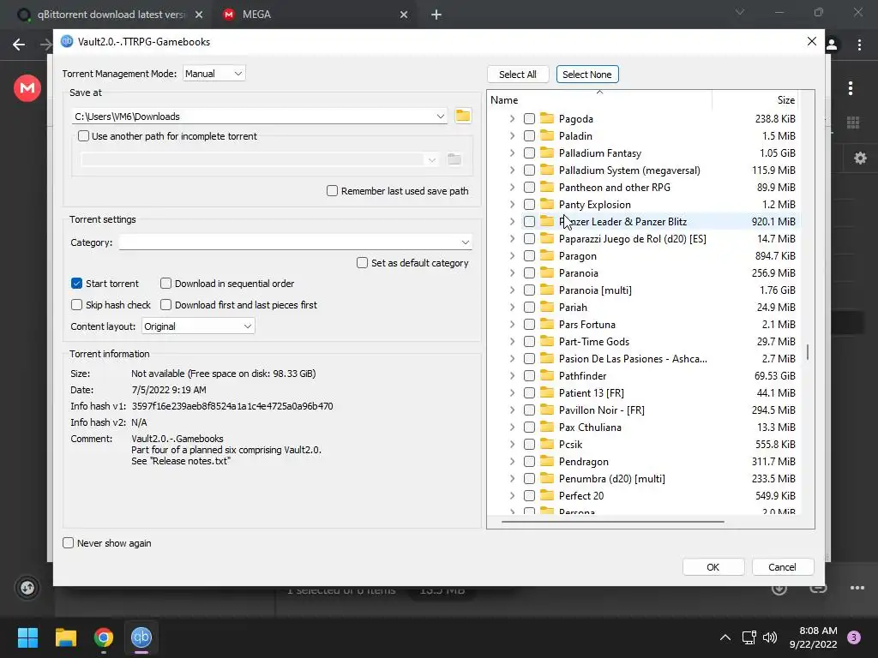This screenshot has height=658, width=878.
Task: Tick the Pathfinder folder checkbox
Action: pos(529,375)
